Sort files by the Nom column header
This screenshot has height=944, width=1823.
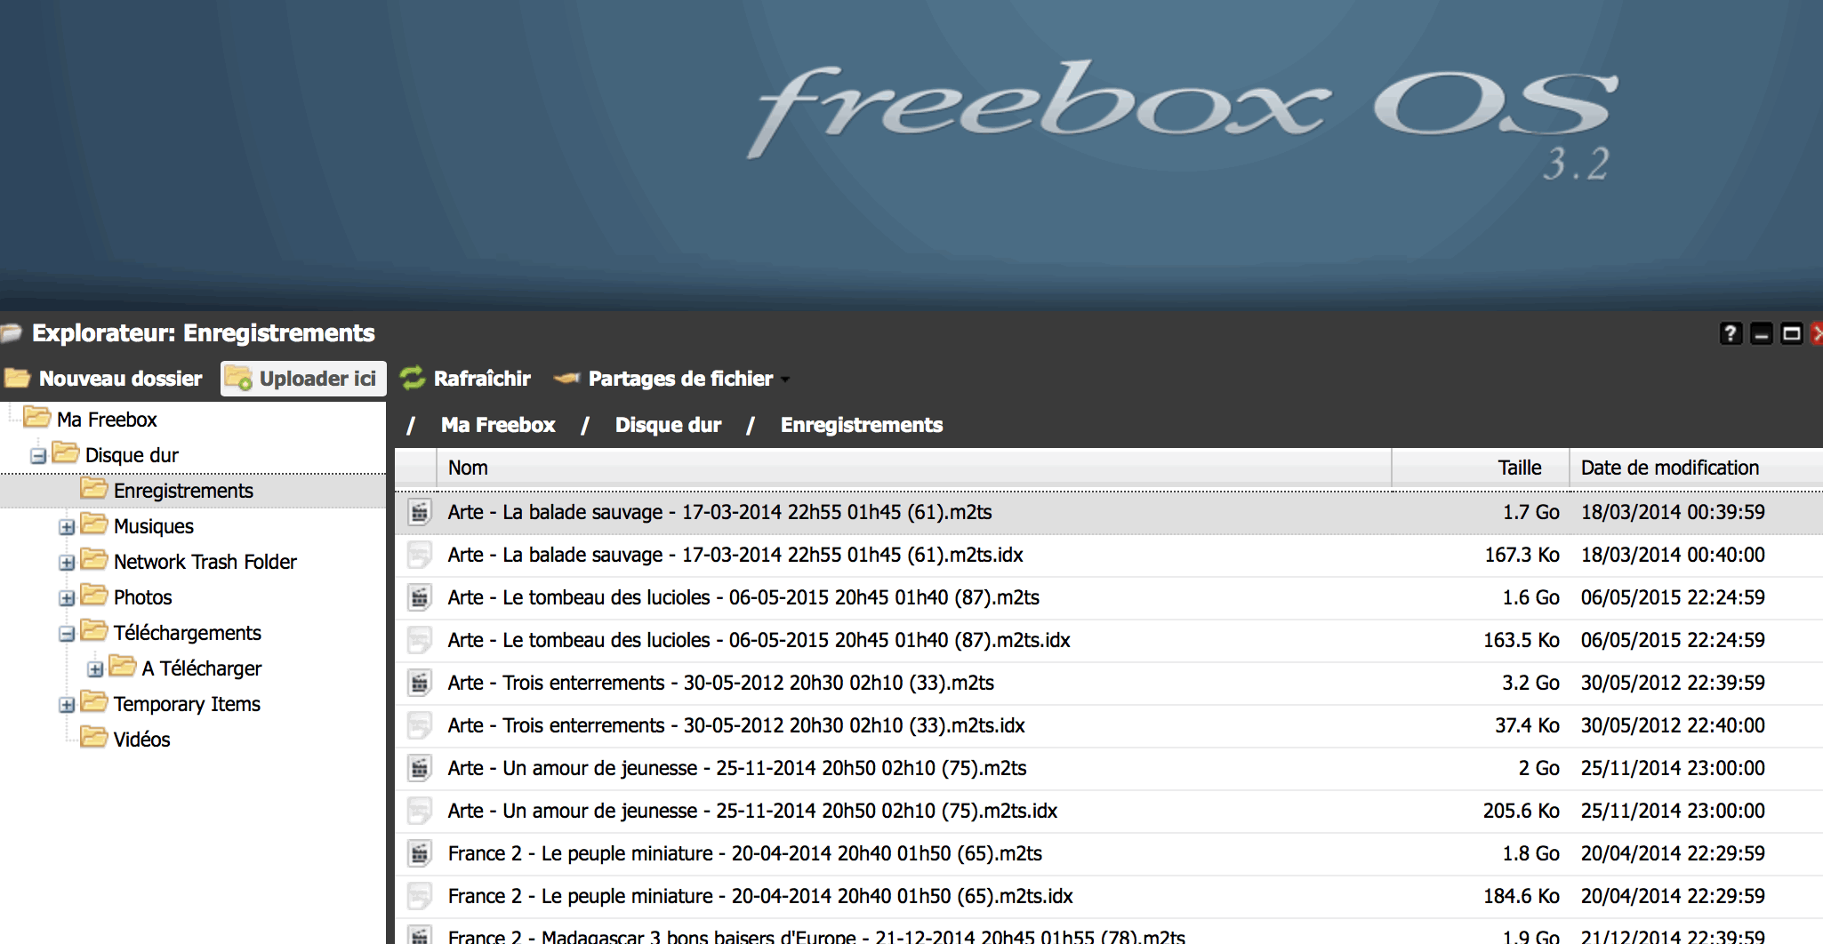[914, 468]
